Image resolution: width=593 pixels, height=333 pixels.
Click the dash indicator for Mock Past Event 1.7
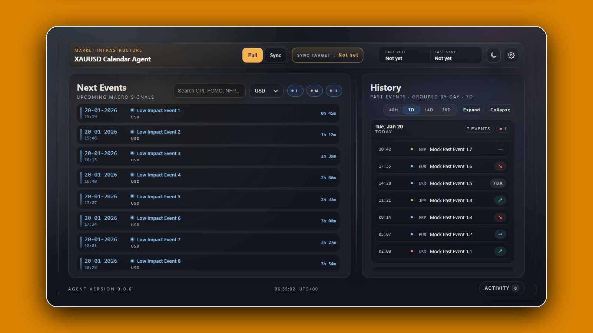(x=500, y=149)
